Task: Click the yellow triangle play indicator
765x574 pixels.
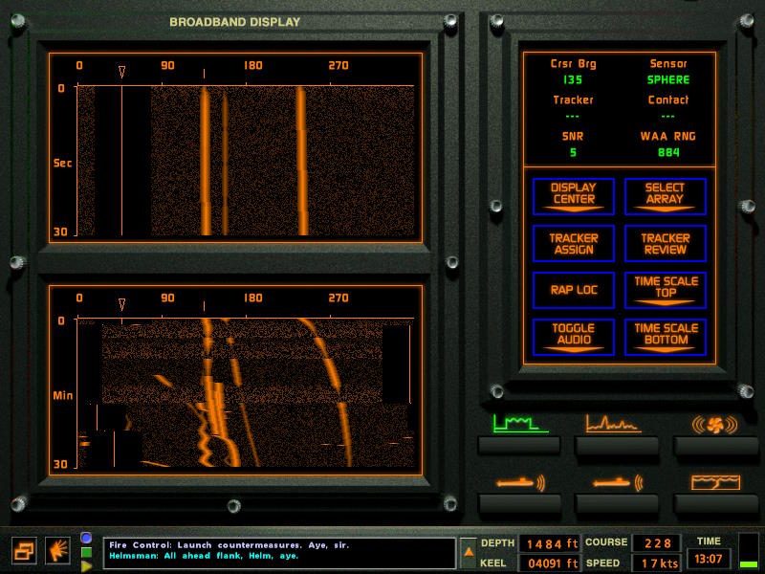Action: click(x=86, y=565)
